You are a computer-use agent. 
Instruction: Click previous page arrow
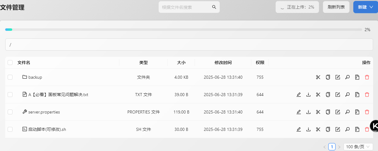coord(325,147)
